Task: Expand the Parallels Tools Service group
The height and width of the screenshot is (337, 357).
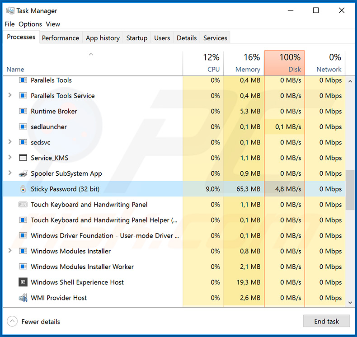Action: 10,96
